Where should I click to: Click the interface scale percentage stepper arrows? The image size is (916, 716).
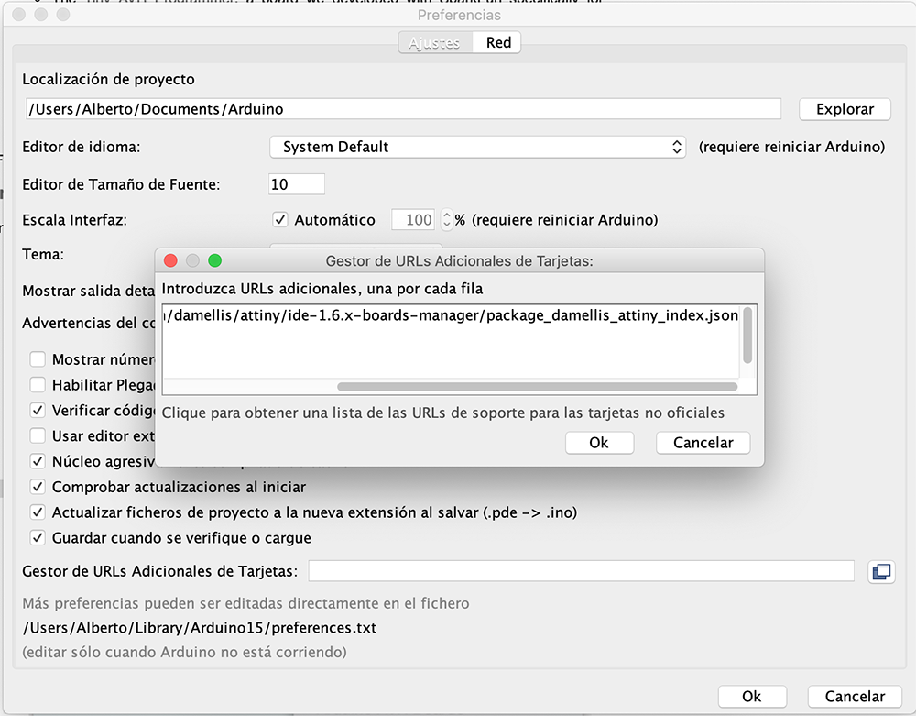click(447, 220)
